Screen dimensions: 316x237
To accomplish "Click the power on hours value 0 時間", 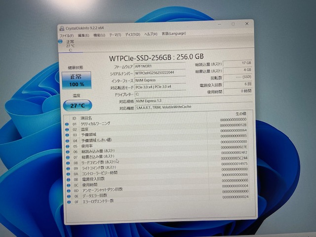I will [238, 91].
